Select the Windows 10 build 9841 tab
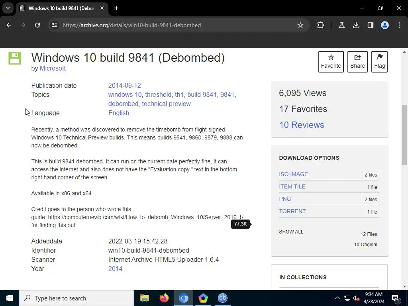Viewport: 408px width, 306px height. pos(61,8)
